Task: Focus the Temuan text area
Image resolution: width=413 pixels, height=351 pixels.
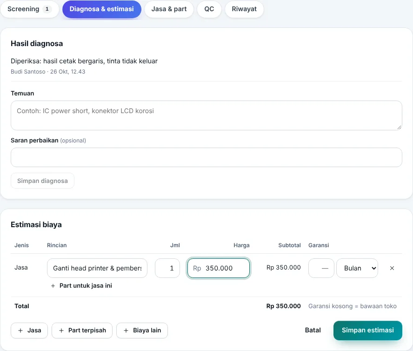Action: coord(206,115)
